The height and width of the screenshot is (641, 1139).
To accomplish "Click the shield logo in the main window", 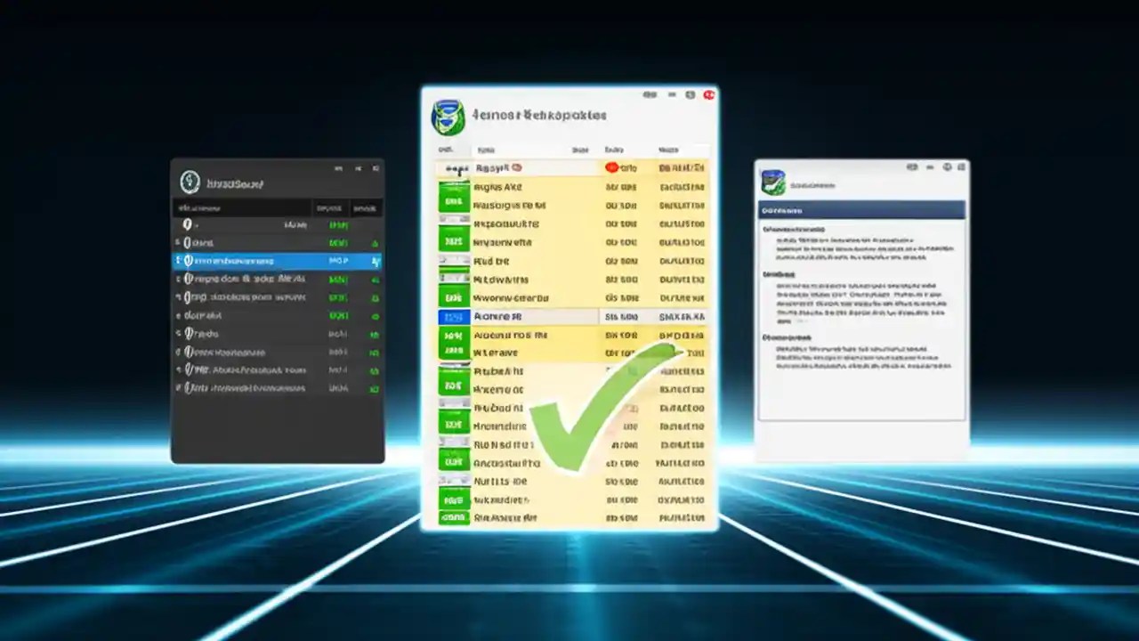I will (x=450, y=117).
